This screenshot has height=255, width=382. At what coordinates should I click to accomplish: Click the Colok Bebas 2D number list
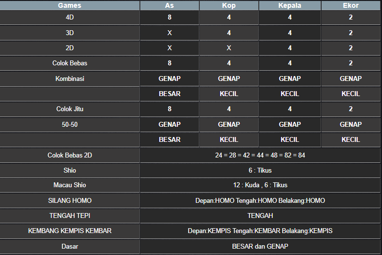tap(260, 155)
